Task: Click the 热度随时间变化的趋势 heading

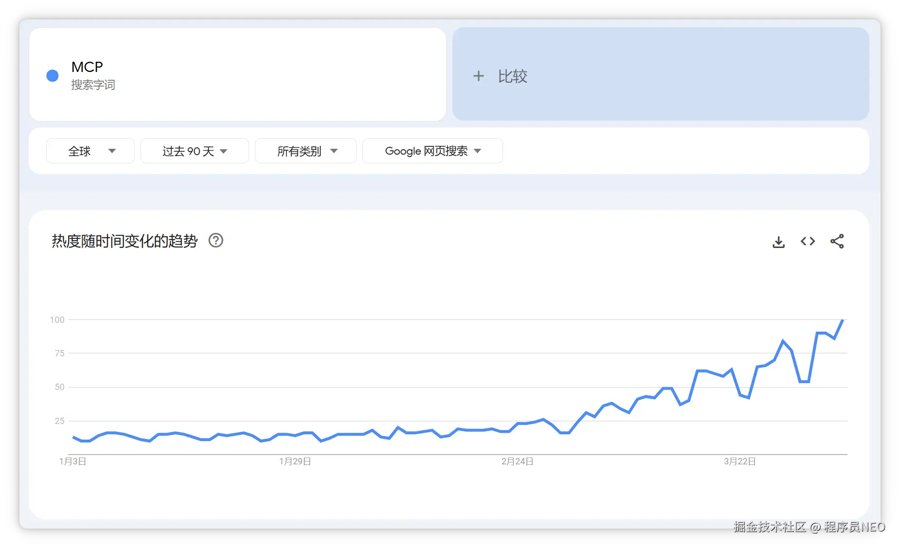Action: click(125, 241)
